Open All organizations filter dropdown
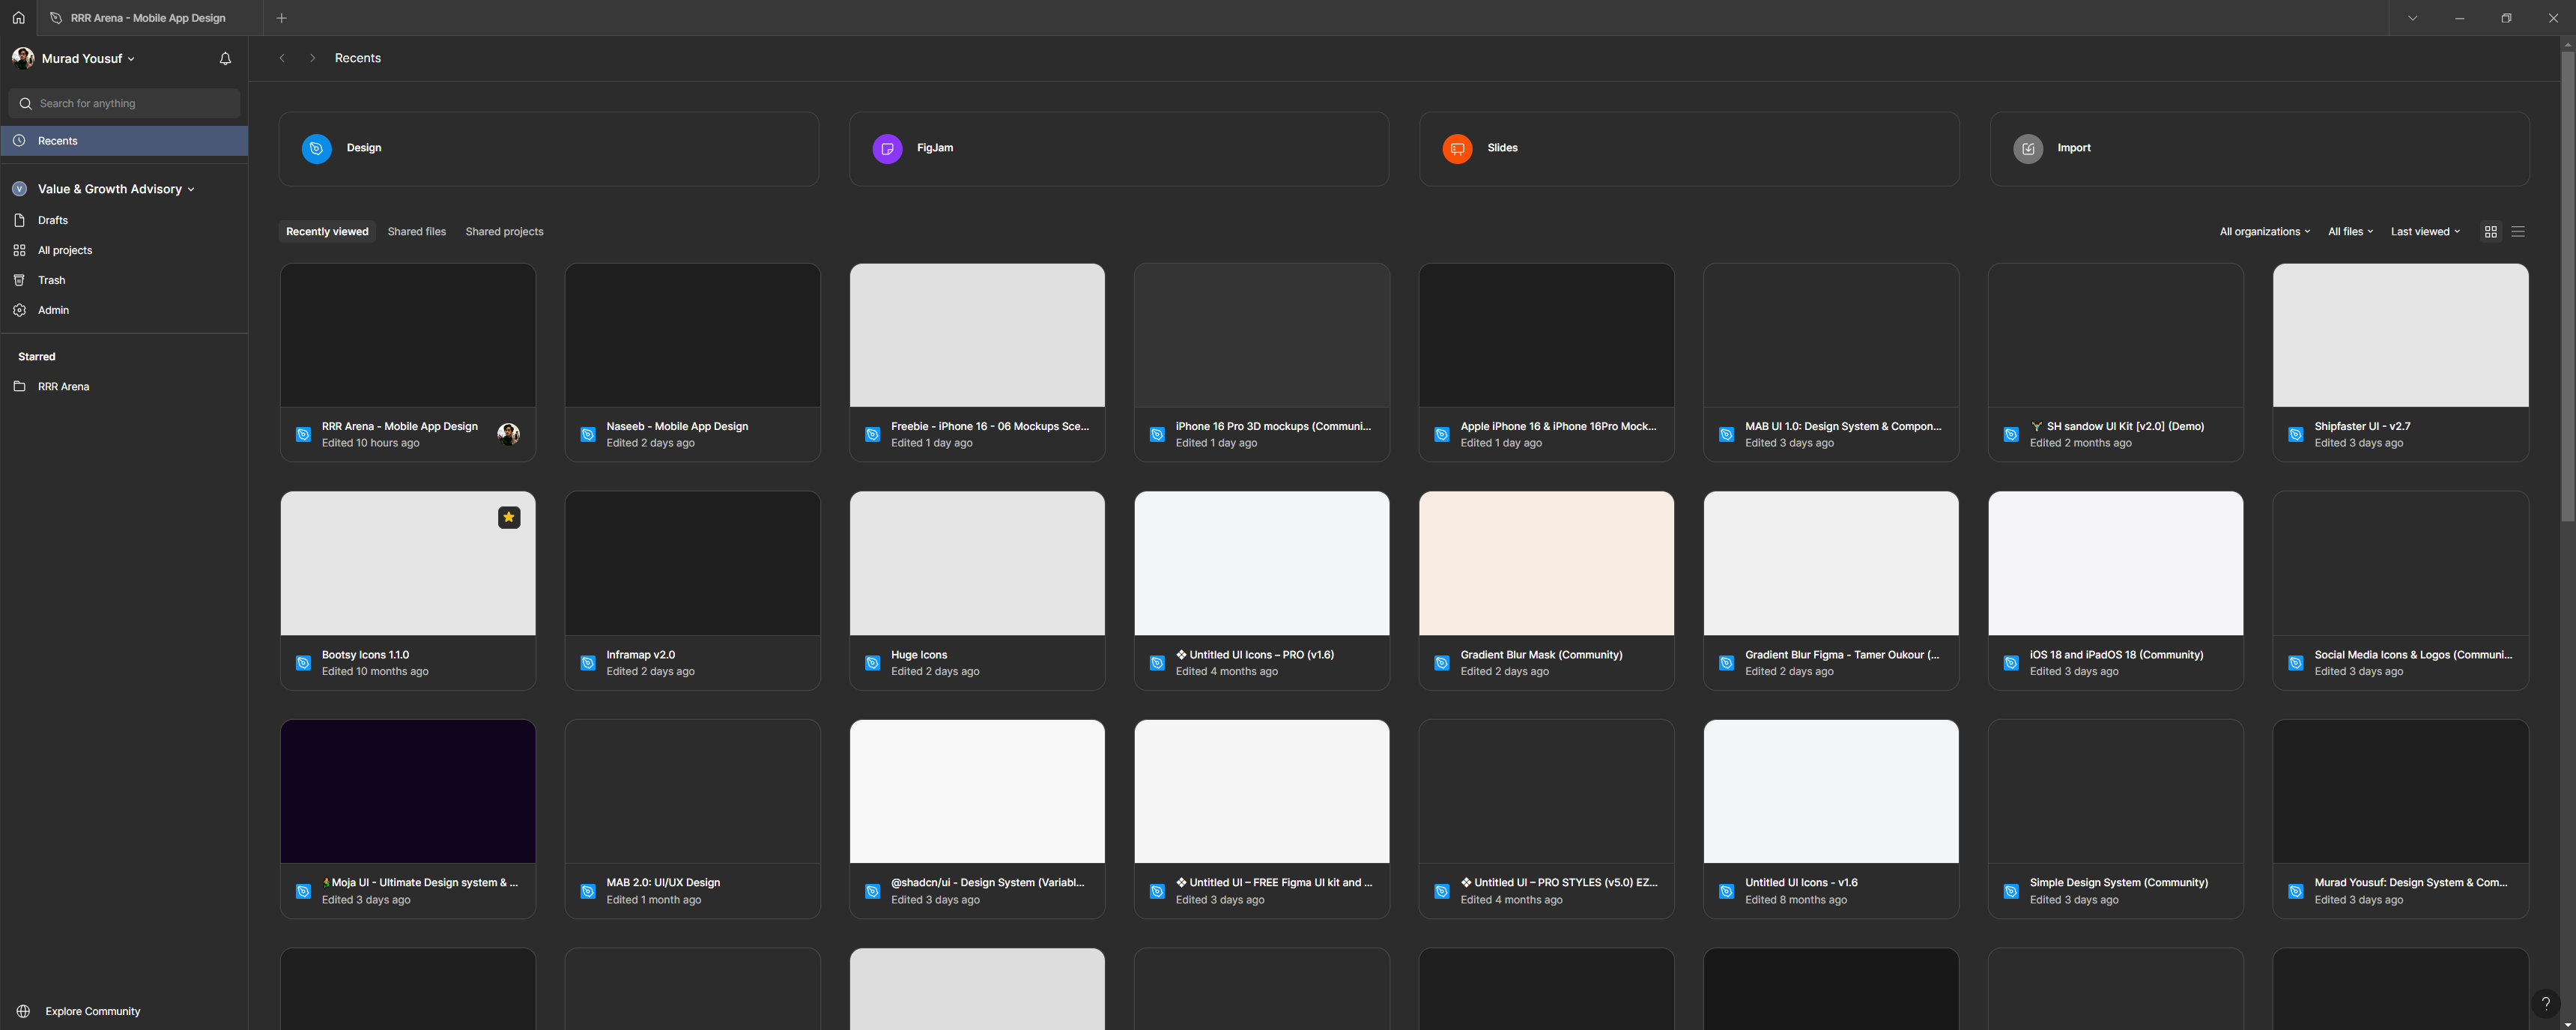2576x1030 pixels. click(x=2265, y=232)
